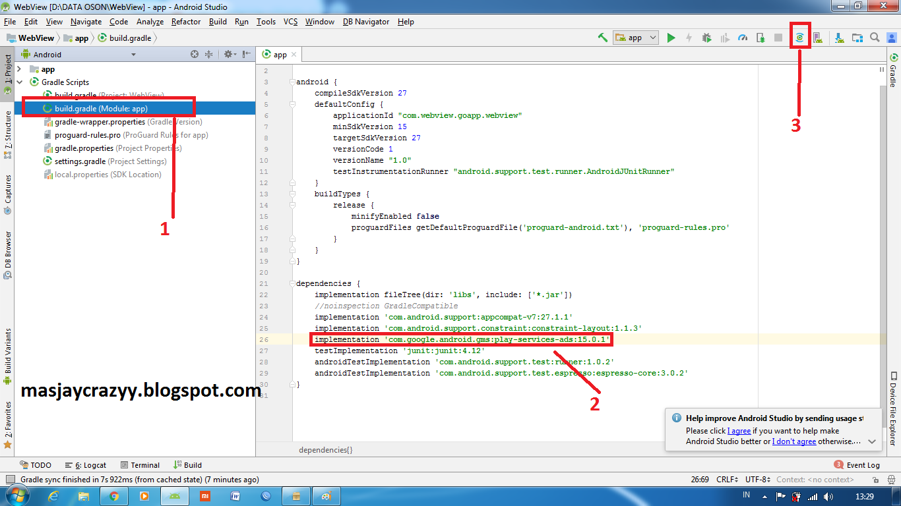Open the Gradle tool window on the right edge
The image size is (901, 506).
click(x=893, y=71)
